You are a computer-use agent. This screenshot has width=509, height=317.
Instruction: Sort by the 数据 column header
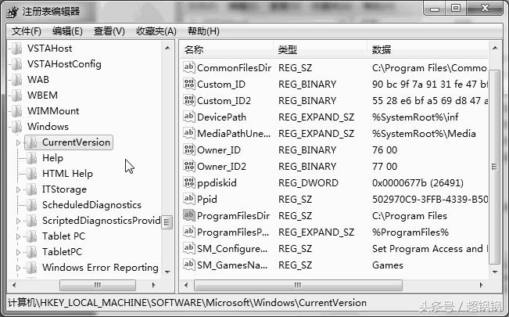pos(428,50)
